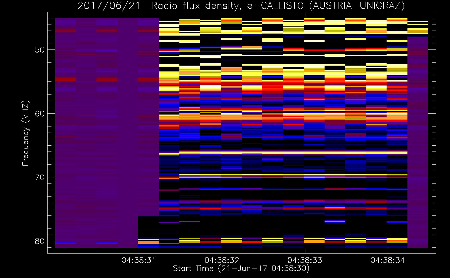450x278 pixels.
Task: Click the 80 MHz frequency tick label
Action: pos(40,241)
